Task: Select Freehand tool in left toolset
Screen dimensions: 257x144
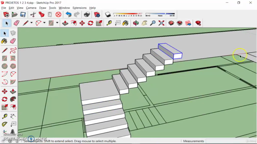Action: point(13,50)
